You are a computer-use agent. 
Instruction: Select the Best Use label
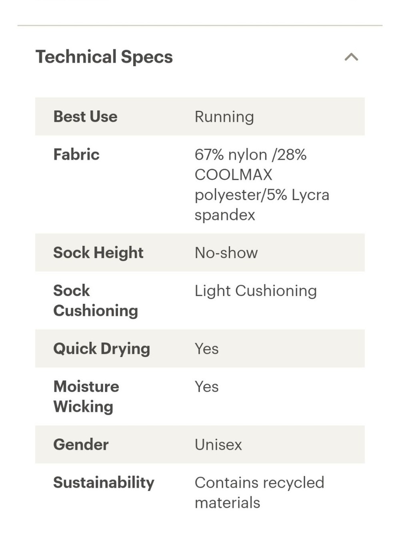pos(85,117)
